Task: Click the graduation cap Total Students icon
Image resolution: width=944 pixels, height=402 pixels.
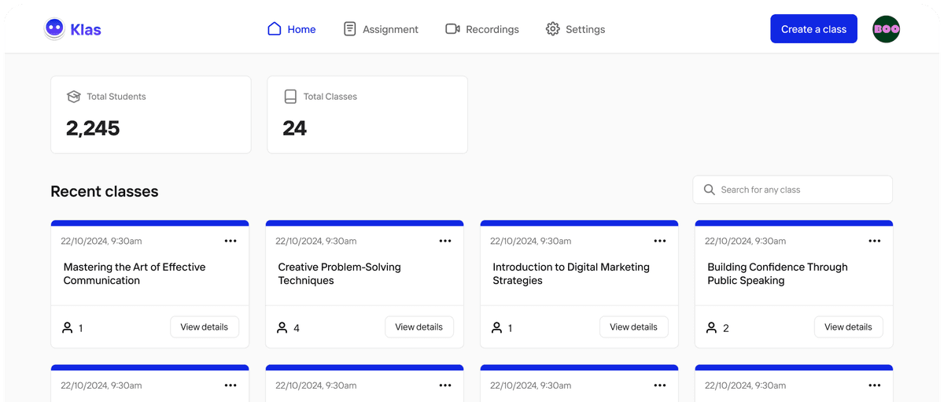Action: click(74, 97)
